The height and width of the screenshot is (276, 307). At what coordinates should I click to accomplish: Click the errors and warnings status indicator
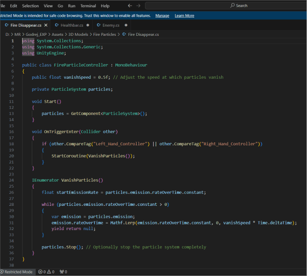coord(46,272)
